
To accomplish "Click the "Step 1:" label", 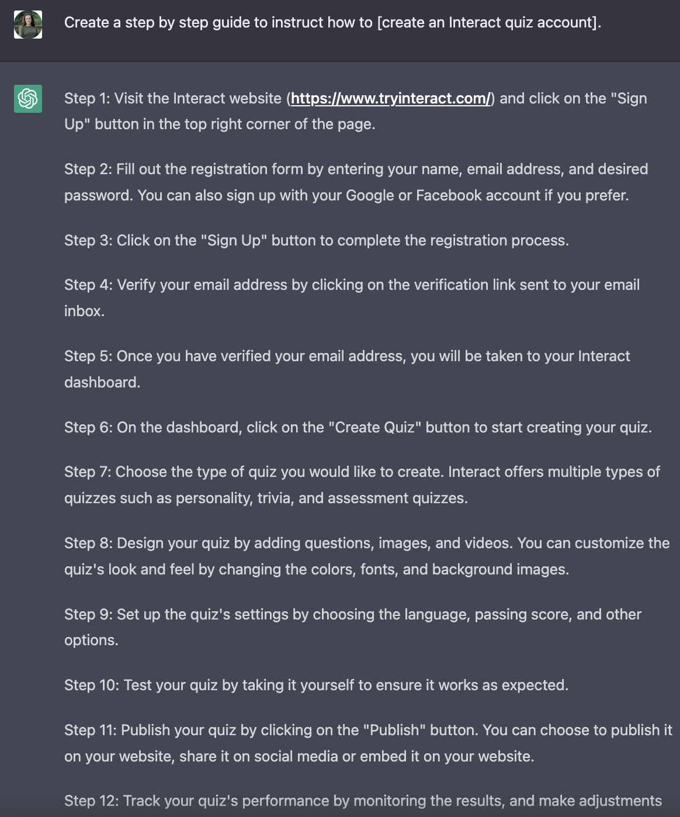I will point(87,98).
